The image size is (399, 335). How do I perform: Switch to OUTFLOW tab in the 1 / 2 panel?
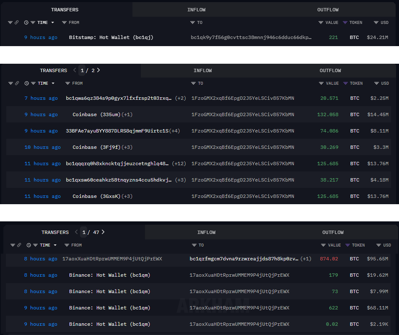330,70
